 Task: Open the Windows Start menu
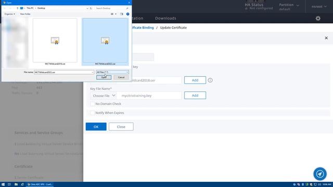click(3, 184)
